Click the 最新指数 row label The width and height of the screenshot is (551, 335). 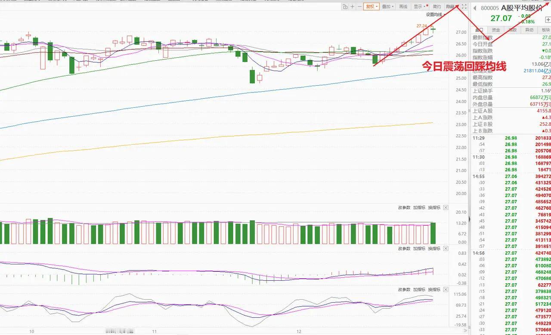pyautogui.click(x=483, y=37)
